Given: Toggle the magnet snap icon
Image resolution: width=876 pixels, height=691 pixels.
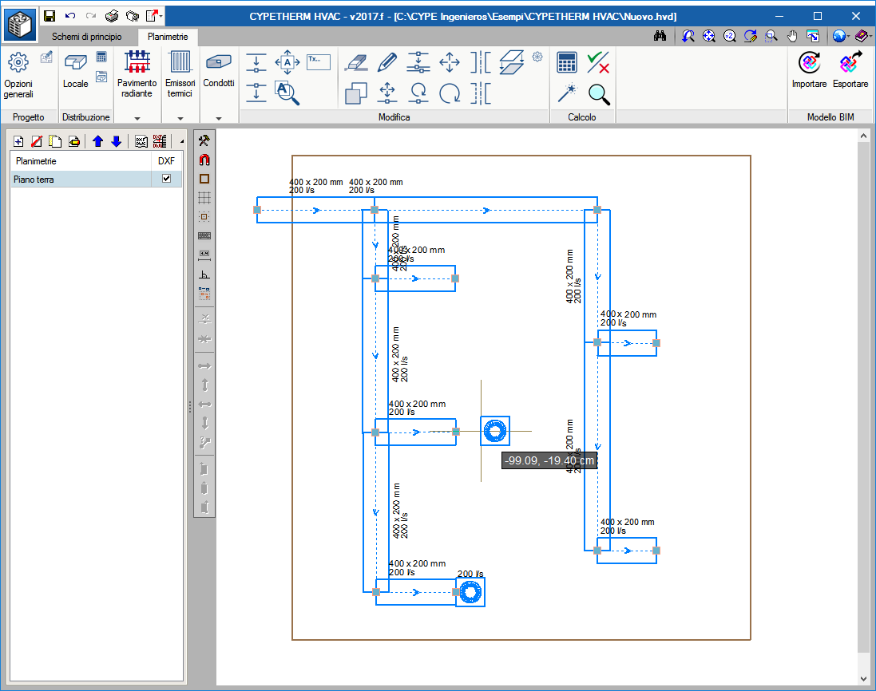Looking at the screenshot, I should coord(204,160).
